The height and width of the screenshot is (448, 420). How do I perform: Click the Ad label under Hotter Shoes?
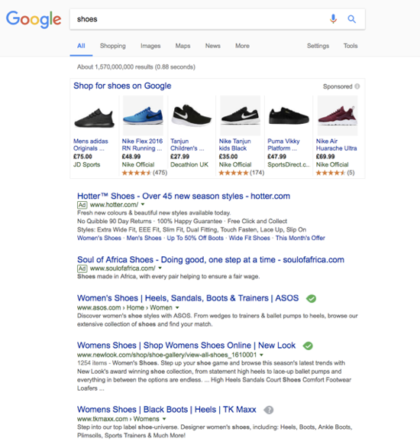click(x=82, y=205)
